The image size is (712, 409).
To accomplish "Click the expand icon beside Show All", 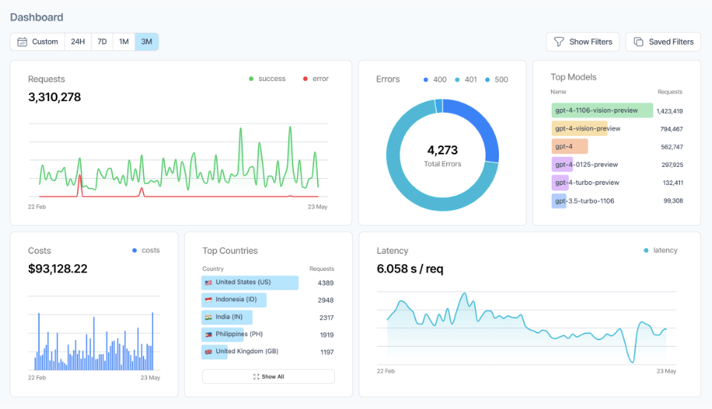I will (x=256, y=377).
